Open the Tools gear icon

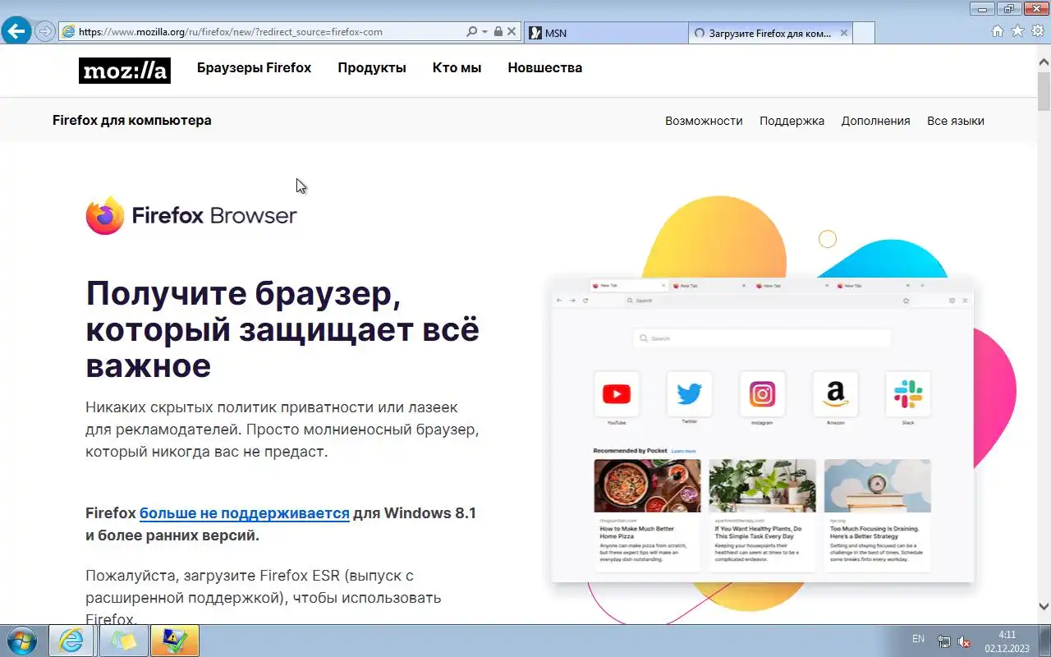(1038, 31)
